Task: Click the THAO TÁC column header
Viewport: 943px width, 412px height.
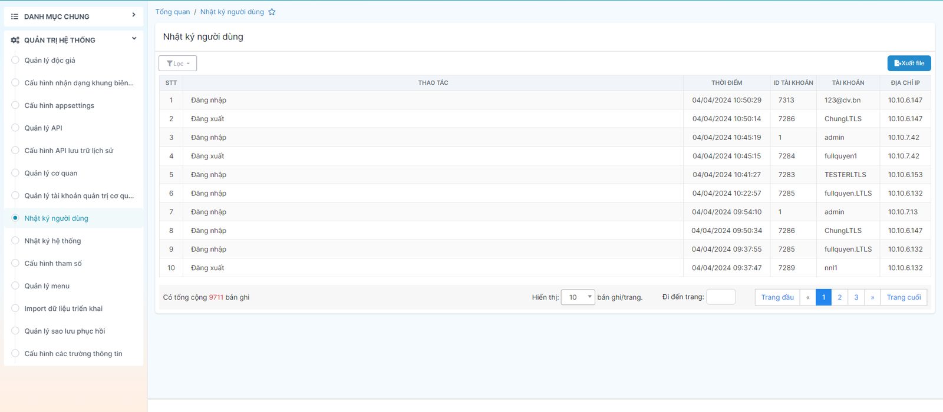Action: click(x=433, y=83)
